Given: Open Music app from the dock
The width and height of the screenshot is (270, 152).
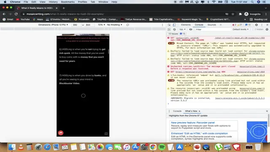Looking at the screenshot, I should click(127, 147).
